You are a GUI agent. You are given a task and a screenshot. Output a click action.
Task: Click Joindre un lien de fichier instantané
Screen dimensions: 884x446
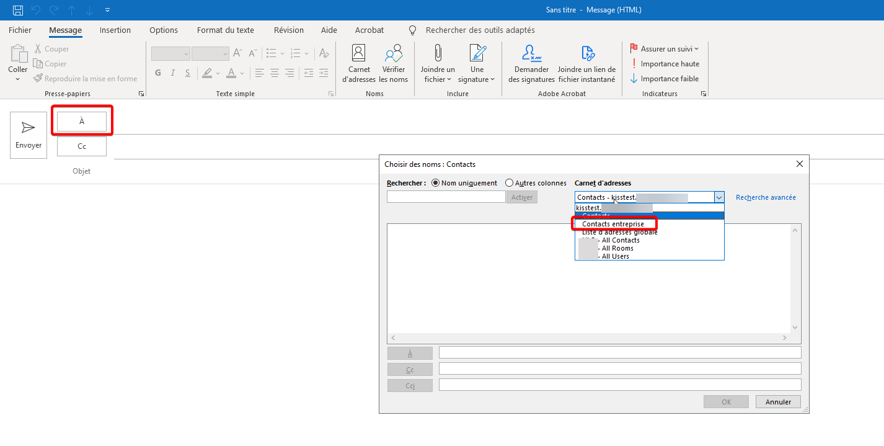coord(586,63)
